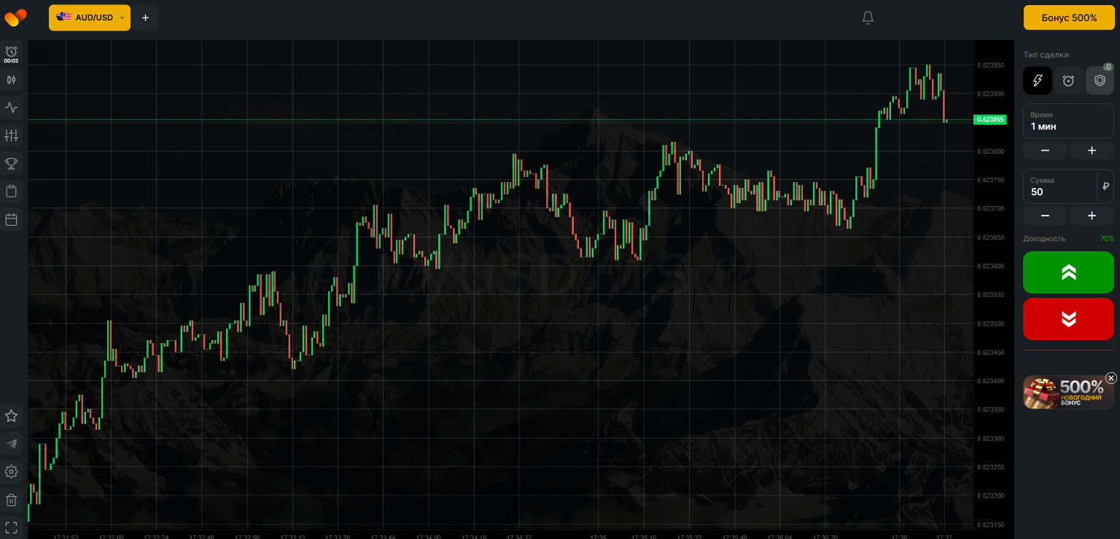Increase the Время trade time with plus
1120x539 pixels.
click(x=1092, y=151)
